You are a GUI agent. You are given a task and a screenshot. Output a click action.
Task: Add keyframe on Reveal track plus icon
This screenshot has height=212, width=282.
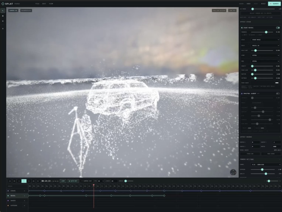pos(24,196)
